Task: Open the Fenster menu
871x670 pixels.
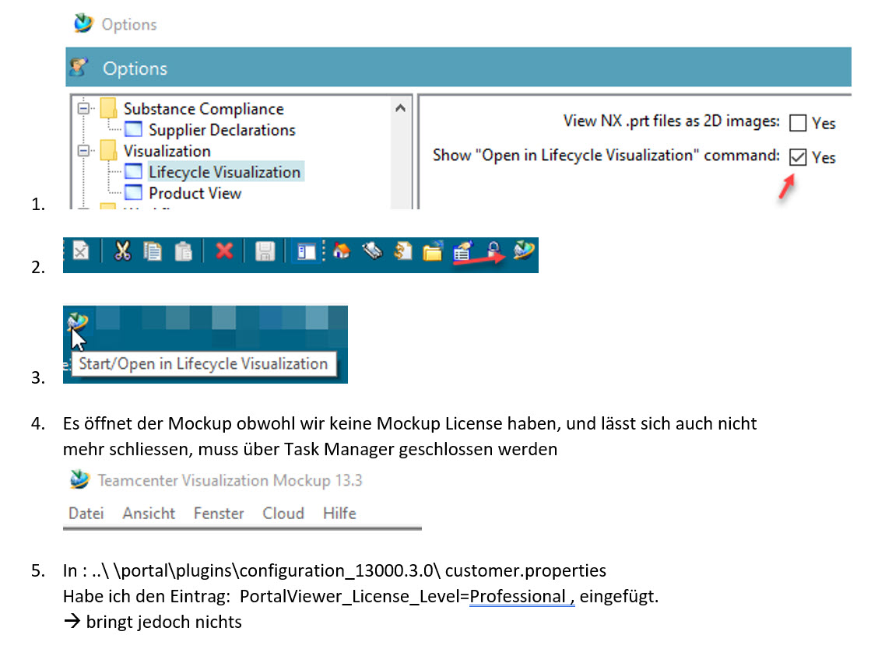Action: click(x=219, y=513)
